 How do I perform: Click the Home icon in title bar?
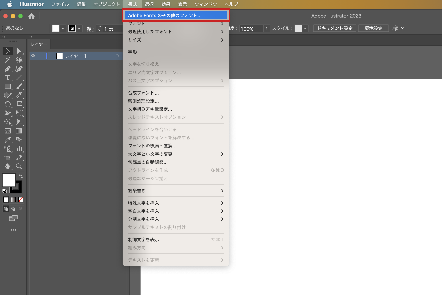pyautogui.click(x=31, y=16)
